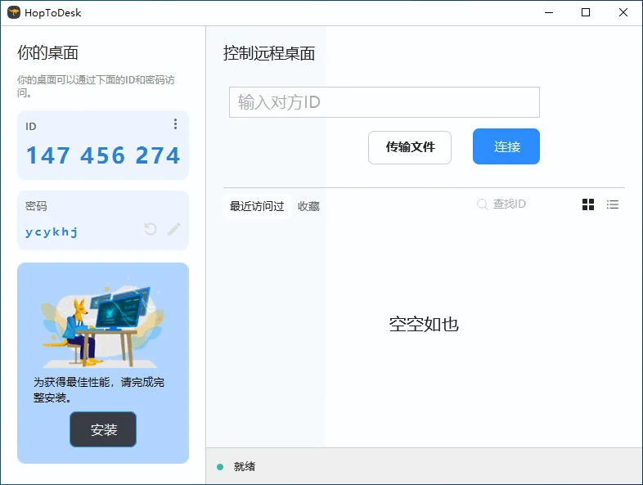Viewport: 643px width, 485px height.
Task: Click the password text ycykhj
Action: point(52,232)
